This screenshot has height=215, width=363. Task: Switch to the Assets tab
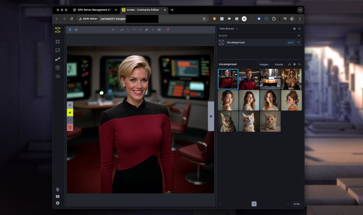click(x=279, y=64)
